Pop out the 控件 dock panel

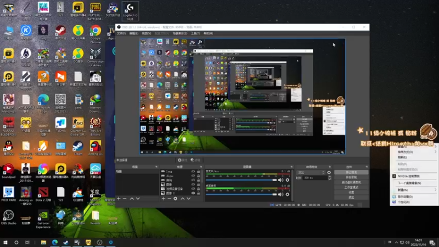pos(367,167)
